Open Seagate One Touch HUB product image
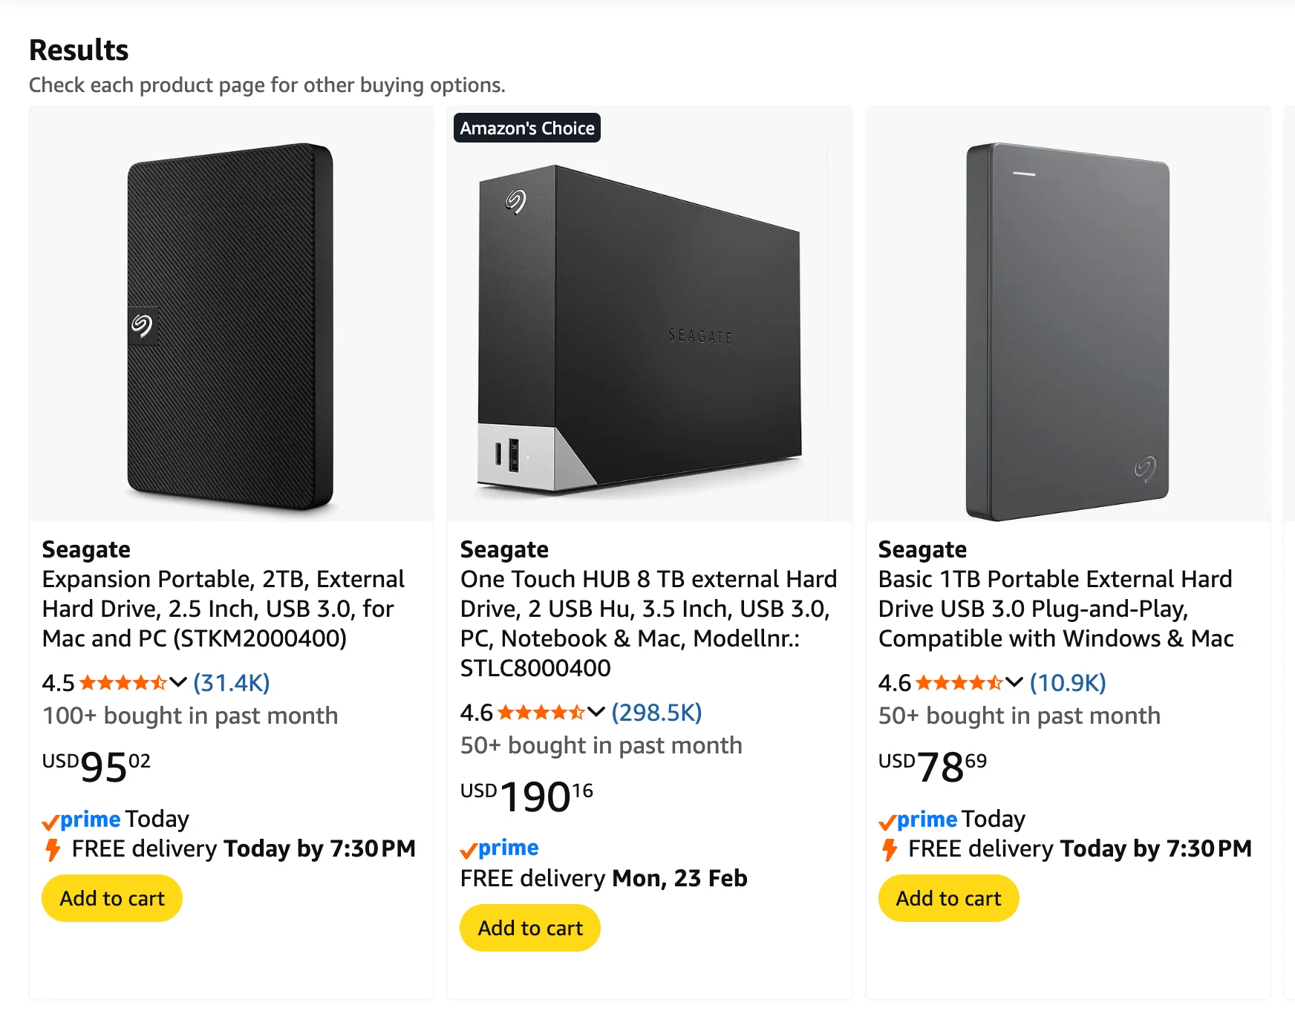 click(640, 327)
